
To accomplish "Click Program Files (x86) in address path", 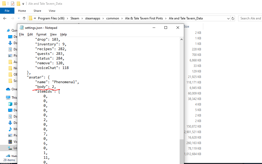I will pos(51,18).
